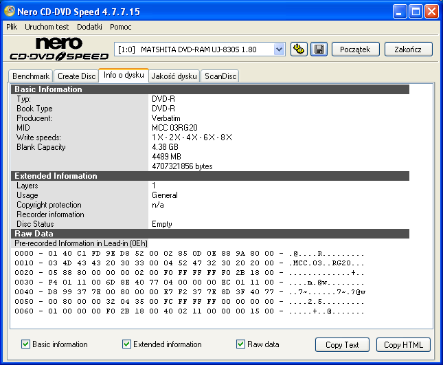Switch to the ScanDisc tab

coord(220,76)
